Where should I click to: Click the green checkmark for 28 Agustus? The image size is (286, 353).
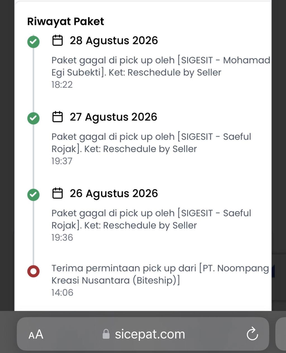pos(33,42)
